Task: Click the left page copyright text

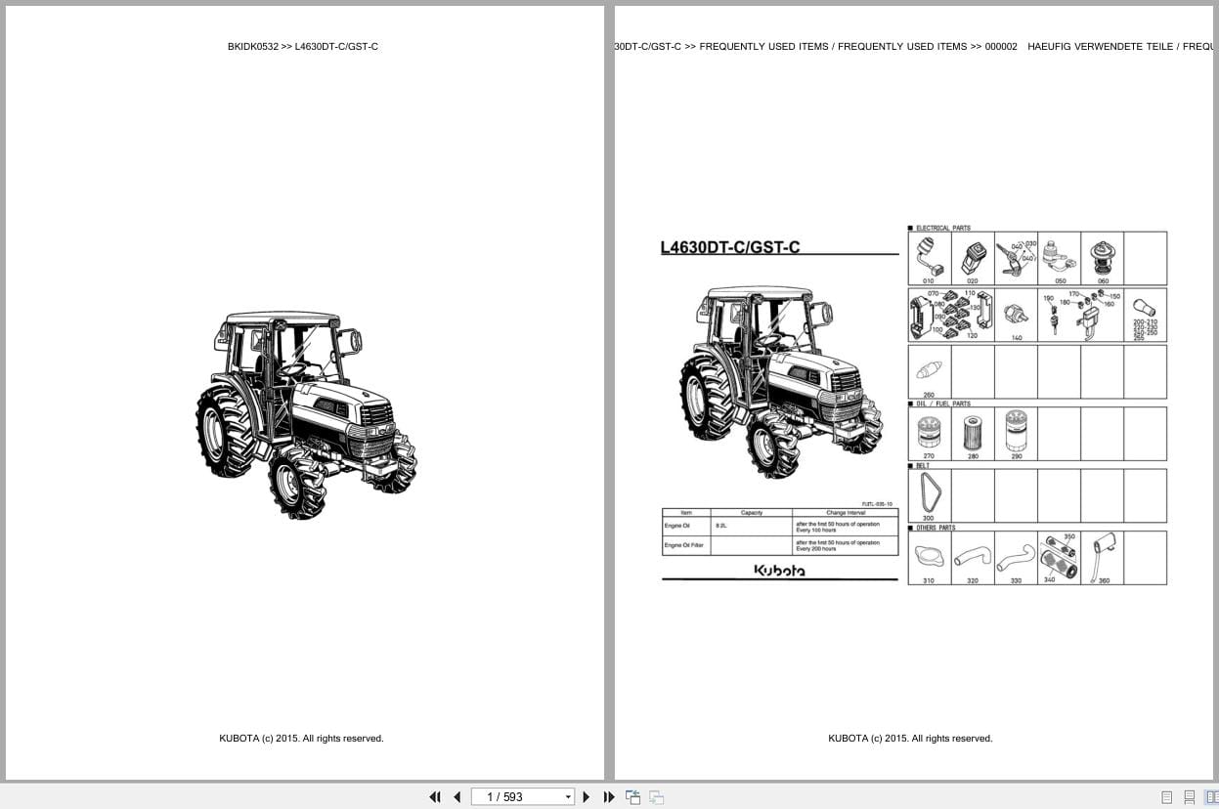Action: (x=301, y=739)
